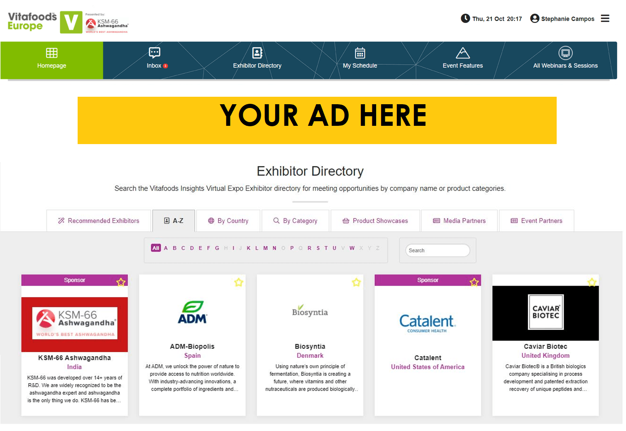Open All Webinars & Sessions navigation item

tap(565, 60)
